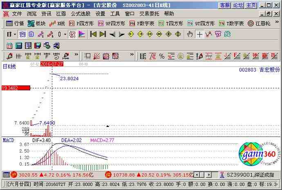
Task: Open the 工具 menu
Action: [x=115, y=13]
